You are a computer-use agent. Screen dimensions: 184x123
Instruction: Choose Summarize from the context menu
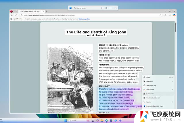[x=158, y=94]
